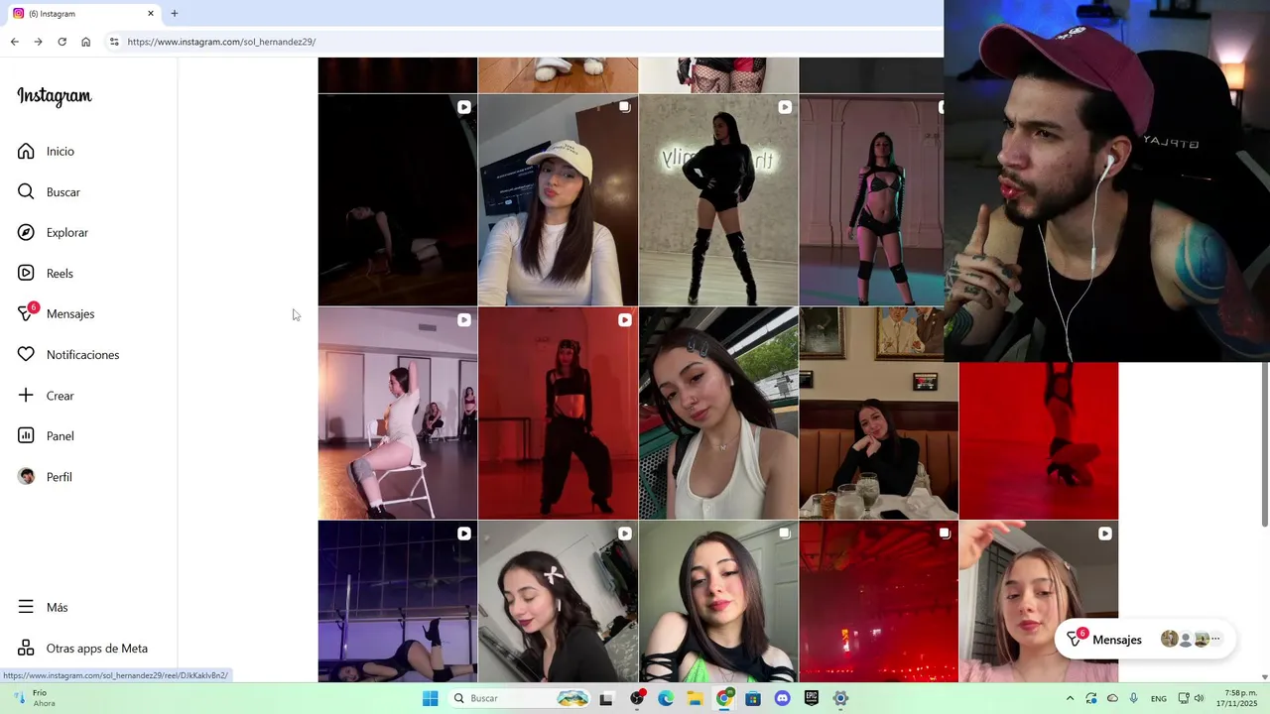Open volume and network quick settings
The height and width of the screenshot is (714, 1270).
[1191, 698]
